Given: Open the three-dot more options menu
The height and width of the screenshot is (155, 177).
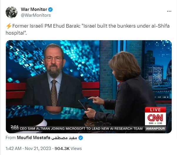Looking at the screenshot, I should point(169,11).
